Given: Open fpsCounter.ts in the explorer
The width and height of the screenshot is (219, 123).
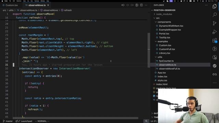Looking at the screenshot, I should 166,61.
